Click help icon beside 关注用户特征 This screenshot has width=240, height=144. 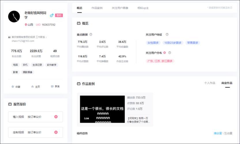pyautogui.click(x=167, y=34)
